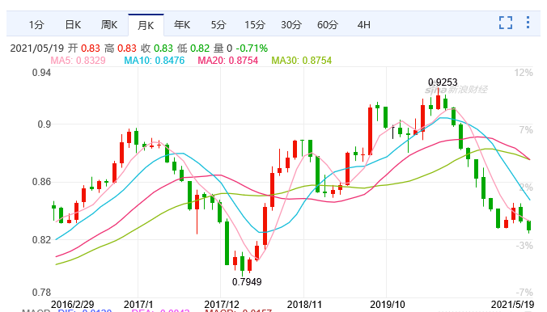The image size is (547, 312).
Task: Click the 0.9253 high price marker
Action: (443, 82)
